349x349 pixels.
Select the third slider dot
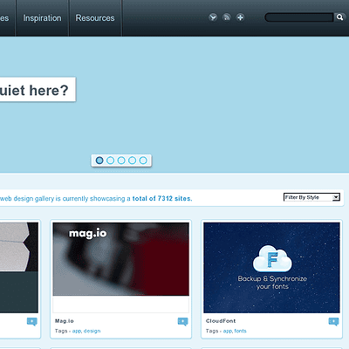click(x=121, y=161)
